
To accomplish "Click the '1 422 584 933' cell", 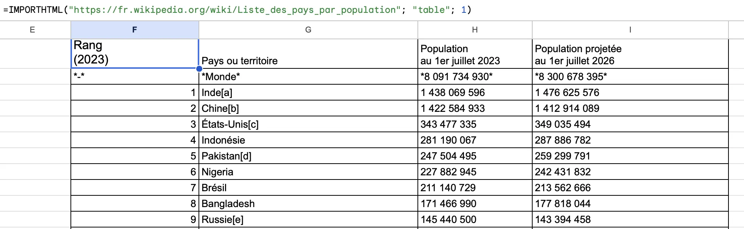I will 475,108.
